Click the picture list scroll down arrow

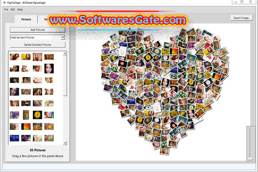pos(65,143)
